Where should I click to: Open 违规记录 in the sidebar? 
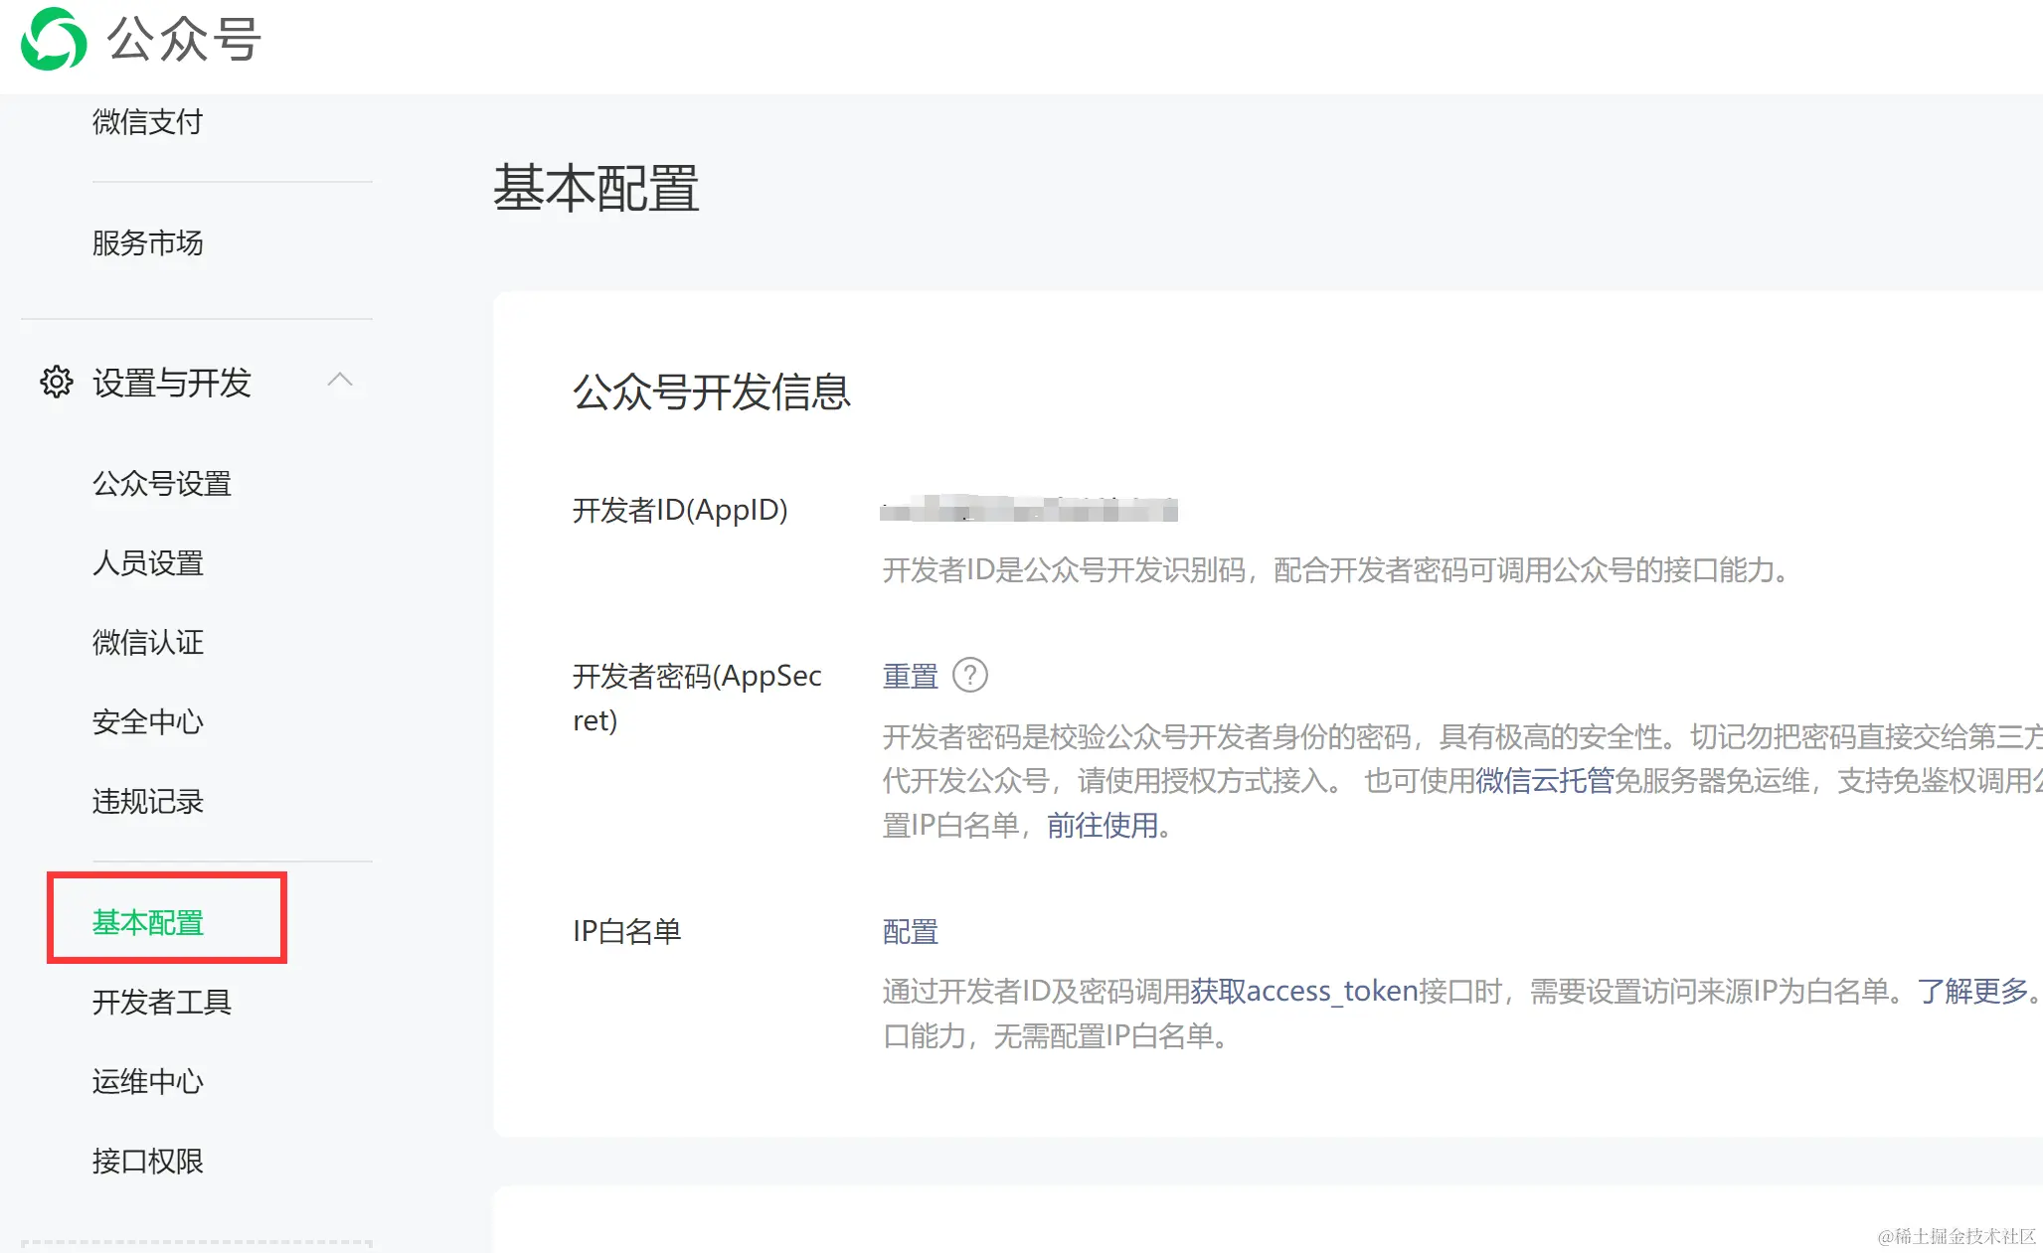coord(147,802)
